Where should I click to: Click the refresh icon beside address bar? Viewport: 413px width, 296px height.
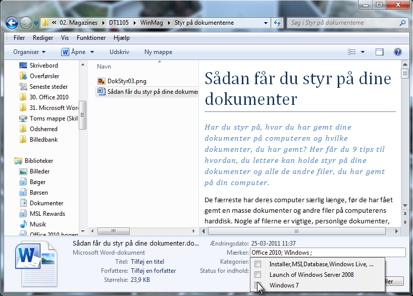pos(277,23)
